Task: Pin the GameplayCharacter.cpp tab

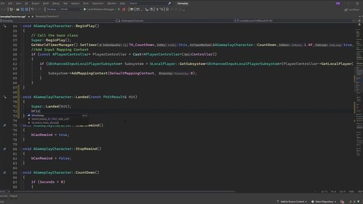Action: pyautogui.click(x=29, y=16)
